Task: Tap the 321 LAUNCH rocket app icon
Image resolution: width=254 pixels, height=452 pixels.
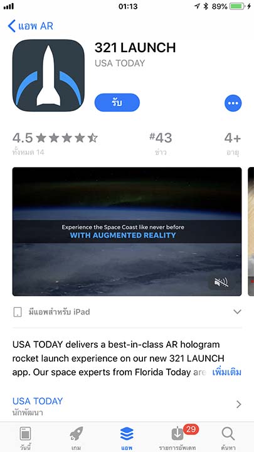Action: pos(48,75)
